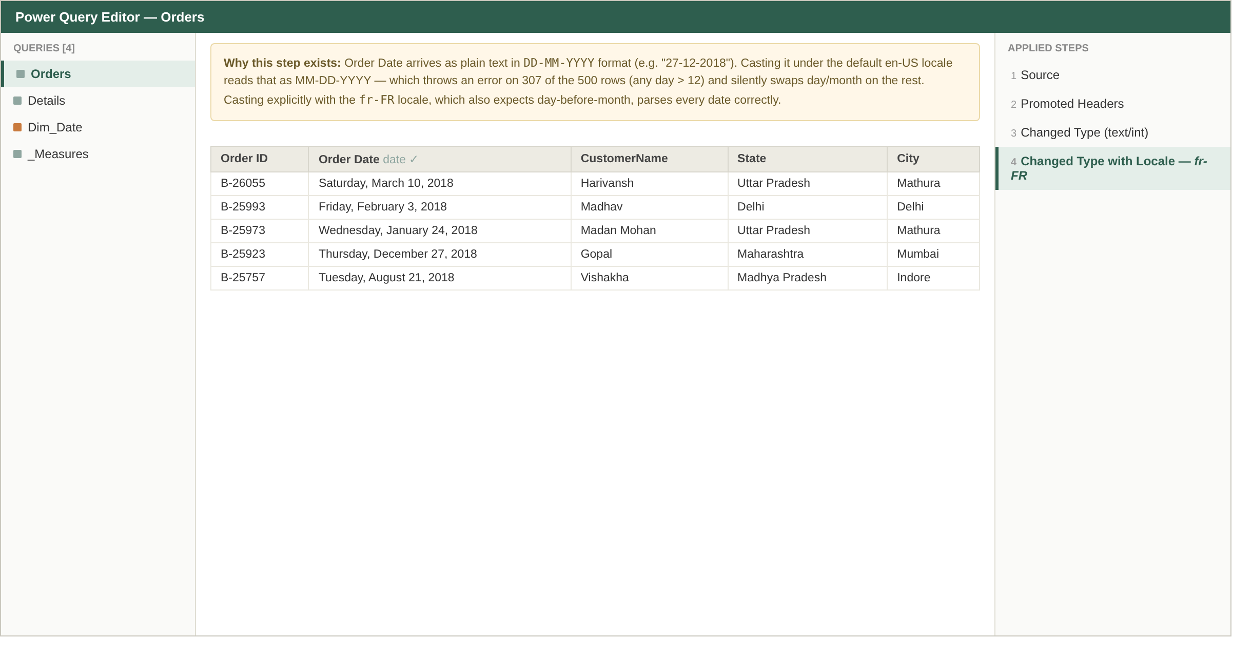1252x657 pixels.
Task: Select cell B-25757
Action: (260, 278)
